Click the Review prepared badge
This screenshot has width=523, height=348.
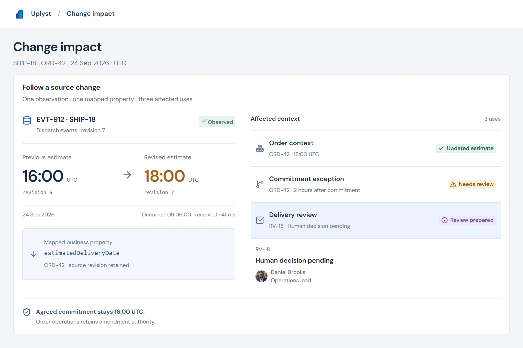pyautogui.click(x=467, y=220)
